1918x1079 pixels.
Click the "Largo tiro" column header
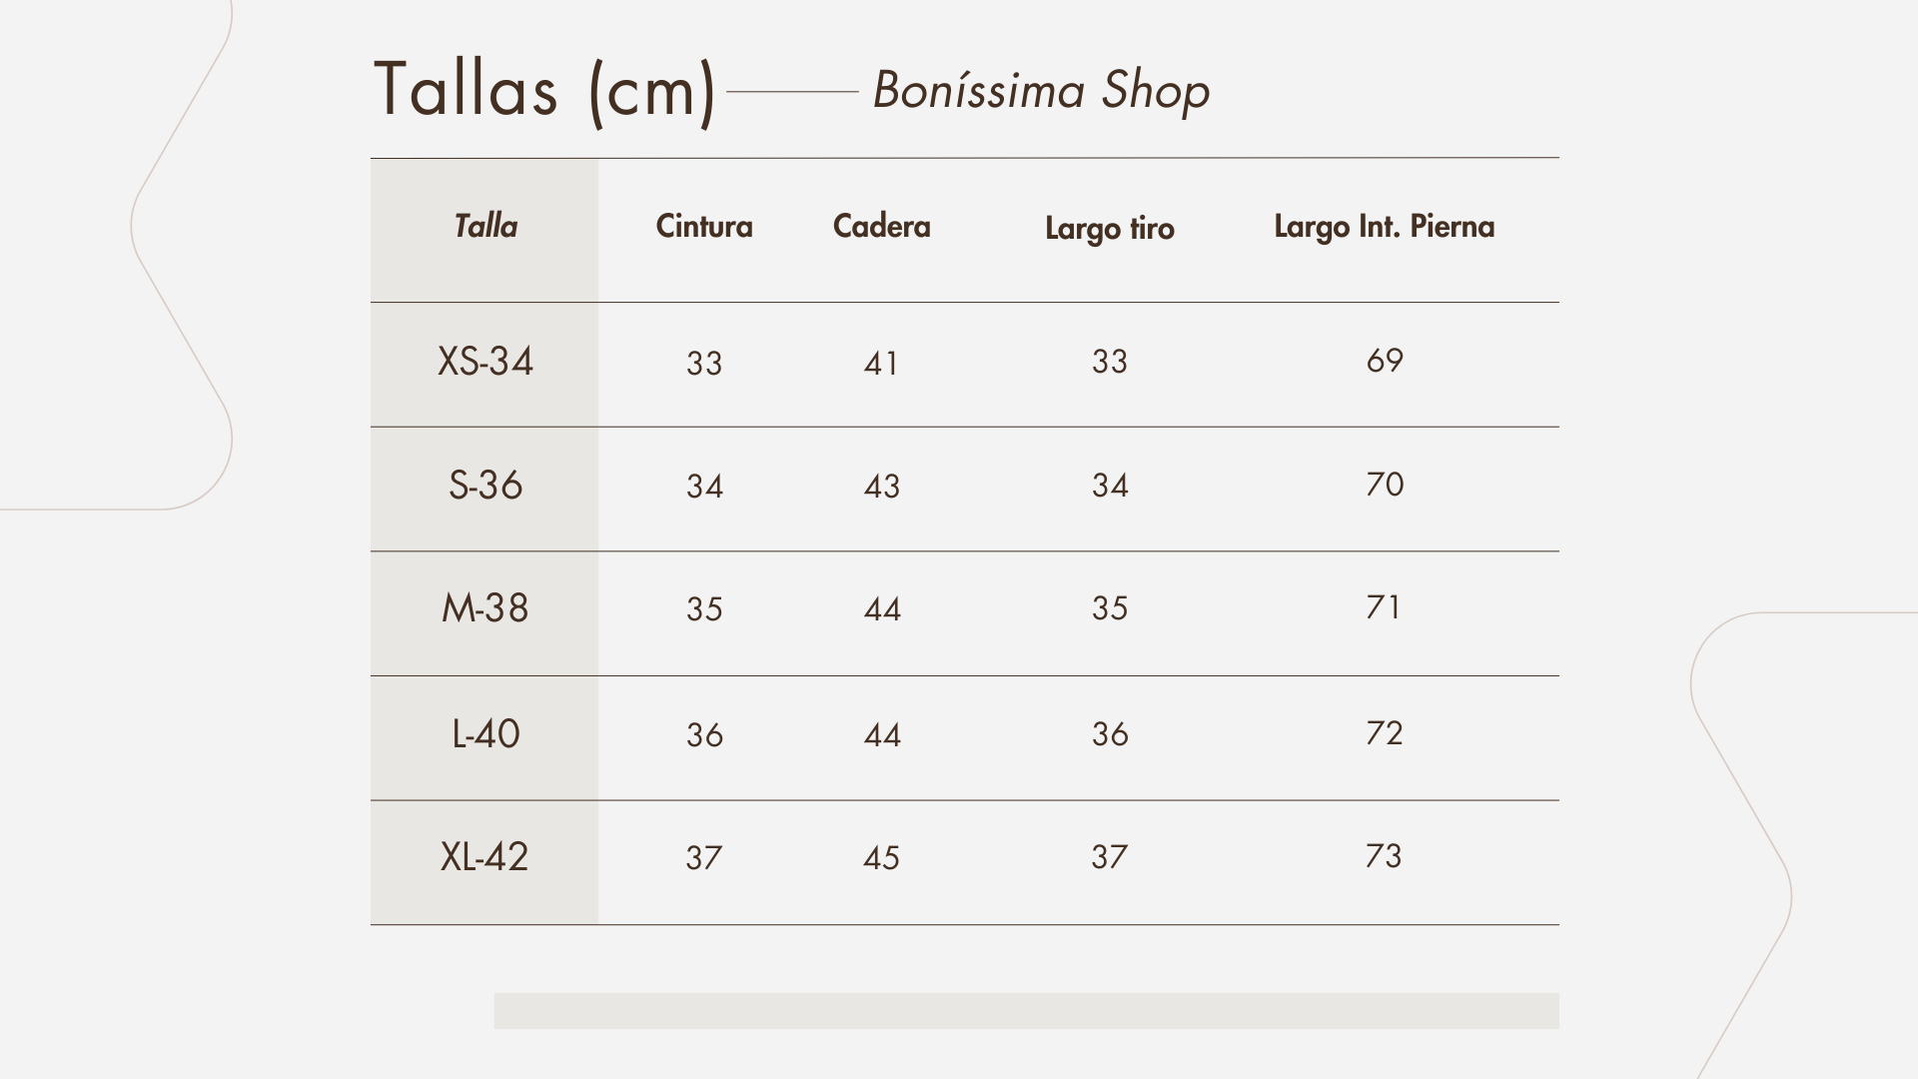coord(1109,229)
